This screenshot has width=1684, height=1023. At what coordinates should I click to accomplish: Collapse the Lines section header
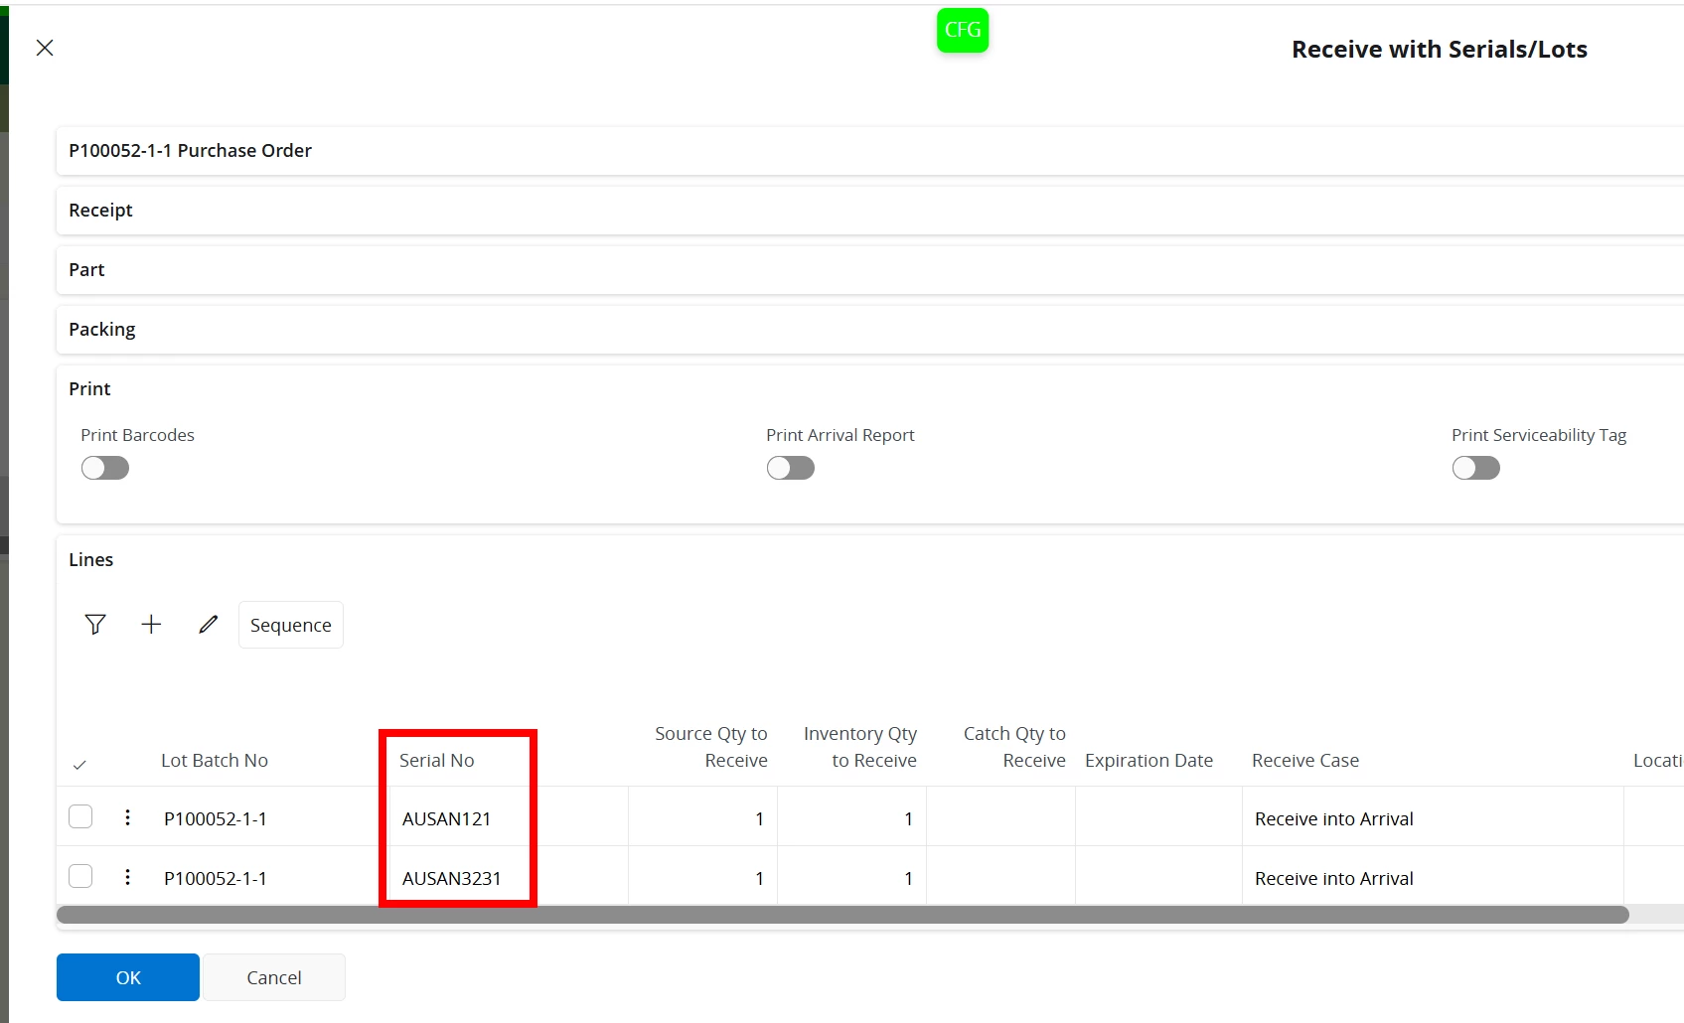coord(870,560)
